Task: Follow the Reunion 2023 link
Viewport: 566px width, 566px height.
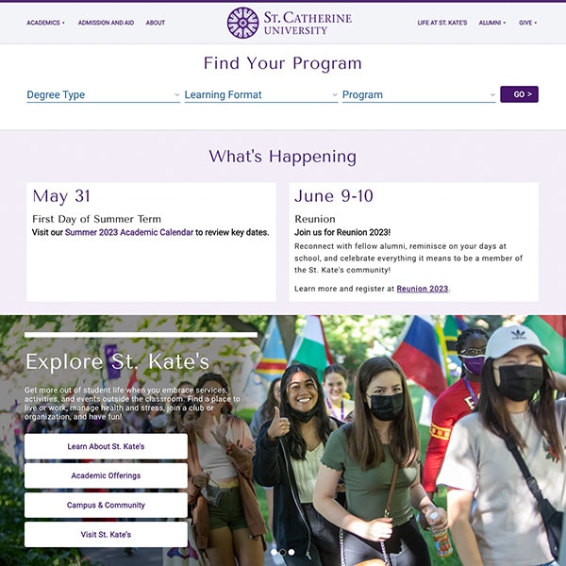Action: pyautogui.click(x=423, y=289)
